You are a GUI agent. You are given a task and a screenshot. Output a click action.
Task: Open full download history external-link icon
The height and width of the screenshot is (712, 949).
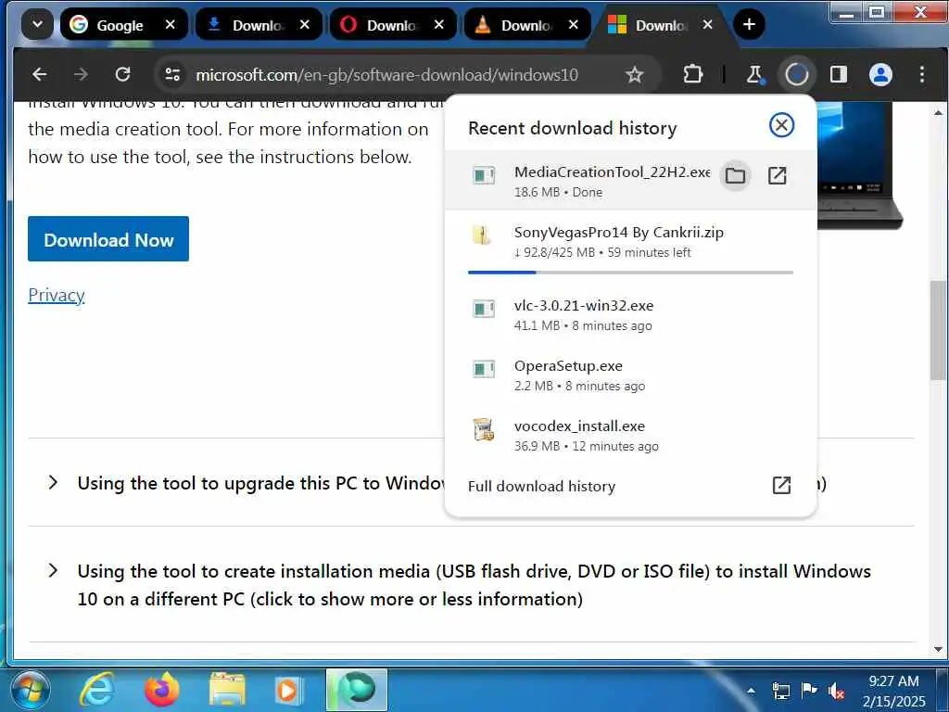coord(781,485)
